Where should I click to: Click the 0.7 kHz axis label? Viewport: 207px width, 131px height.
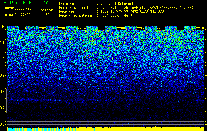(3, 108)
